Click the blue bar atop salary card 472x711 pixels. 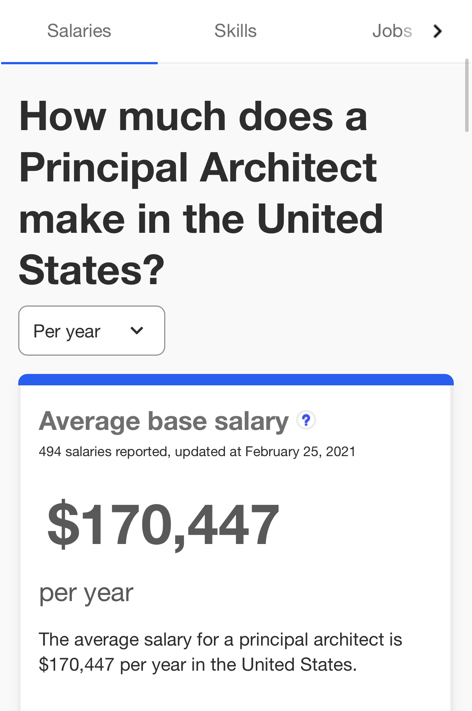tap(236, 380)
